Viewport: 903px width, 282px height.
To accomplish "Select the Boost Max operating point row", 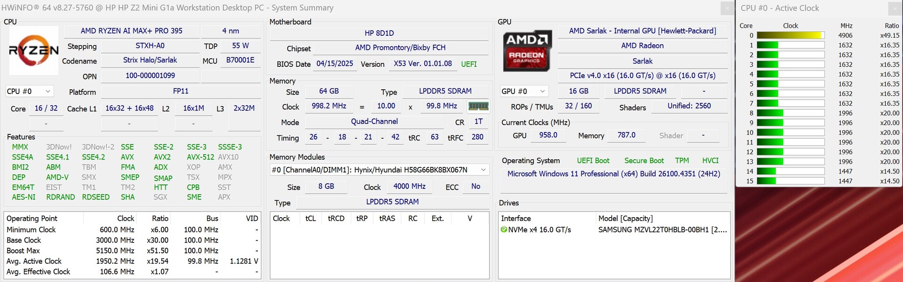I will (132, 251).
